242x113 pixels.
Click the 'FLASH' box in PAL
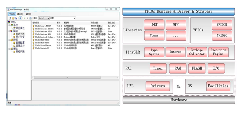click(x=197, y=68)
